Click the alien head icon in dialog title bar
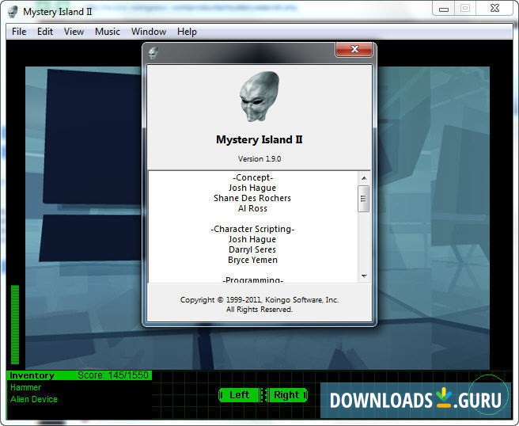 (x=153, y=53)
